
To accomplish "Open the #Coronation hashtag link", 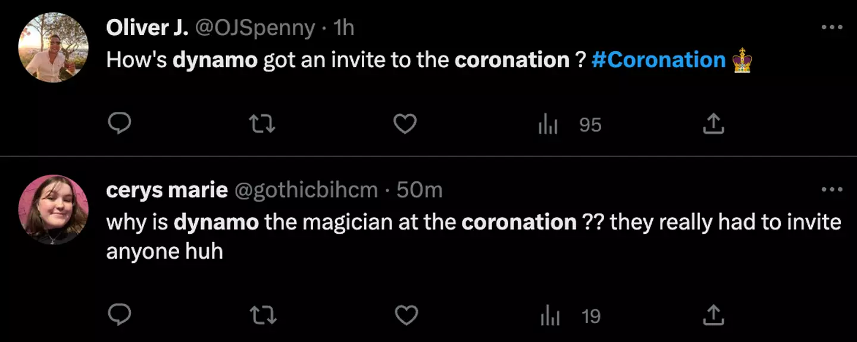I will click(x=659, y=60).
